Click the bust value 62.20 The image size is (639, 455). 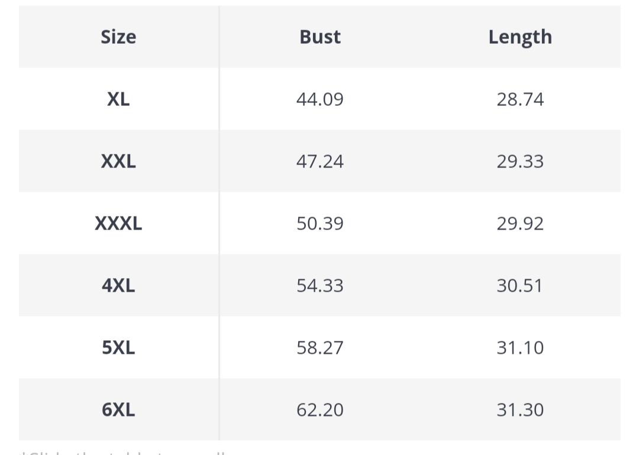point(320,410)
